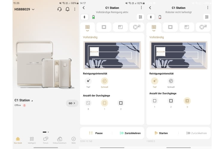This screenshot has width=224, height=149.
Task: Choose Tief intensity on active-cleaning screen
Action: pyautogui.click(x=88, y=83)
